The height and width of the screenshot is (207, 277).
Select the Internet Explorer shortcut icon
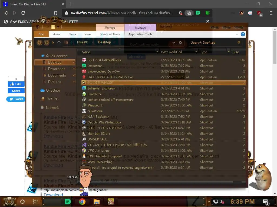(84, 88)
